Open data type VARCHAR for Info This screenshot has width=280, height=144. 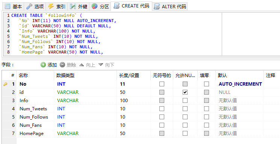pyautogui.click(x=68, y=101)
